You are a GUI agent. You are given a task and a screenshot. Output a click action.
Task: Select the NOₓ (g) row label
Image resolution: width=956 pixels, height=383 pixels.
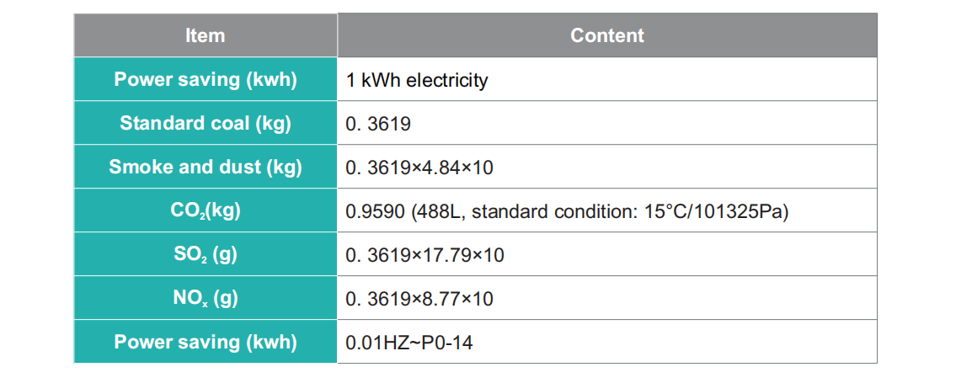coord(205,298)
